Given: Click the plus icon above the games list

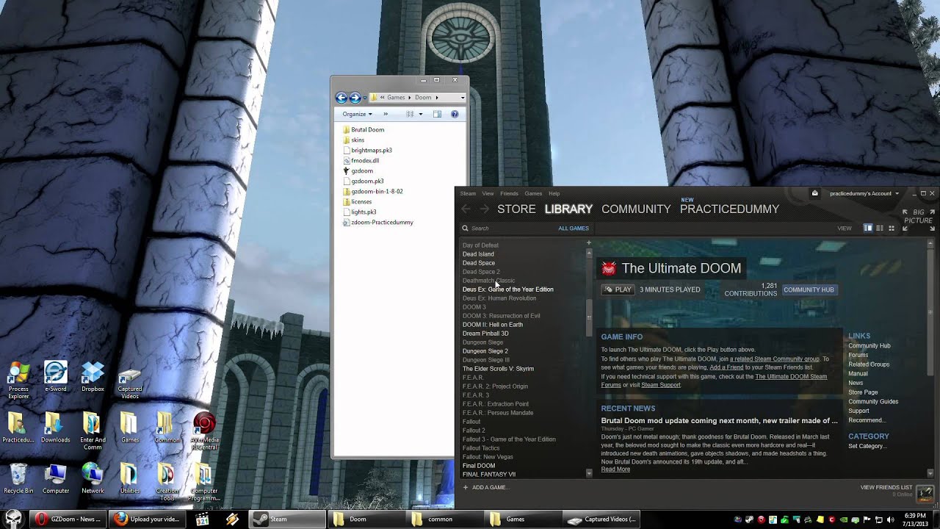Looking at the screenshot, I should tap(588, 242).
